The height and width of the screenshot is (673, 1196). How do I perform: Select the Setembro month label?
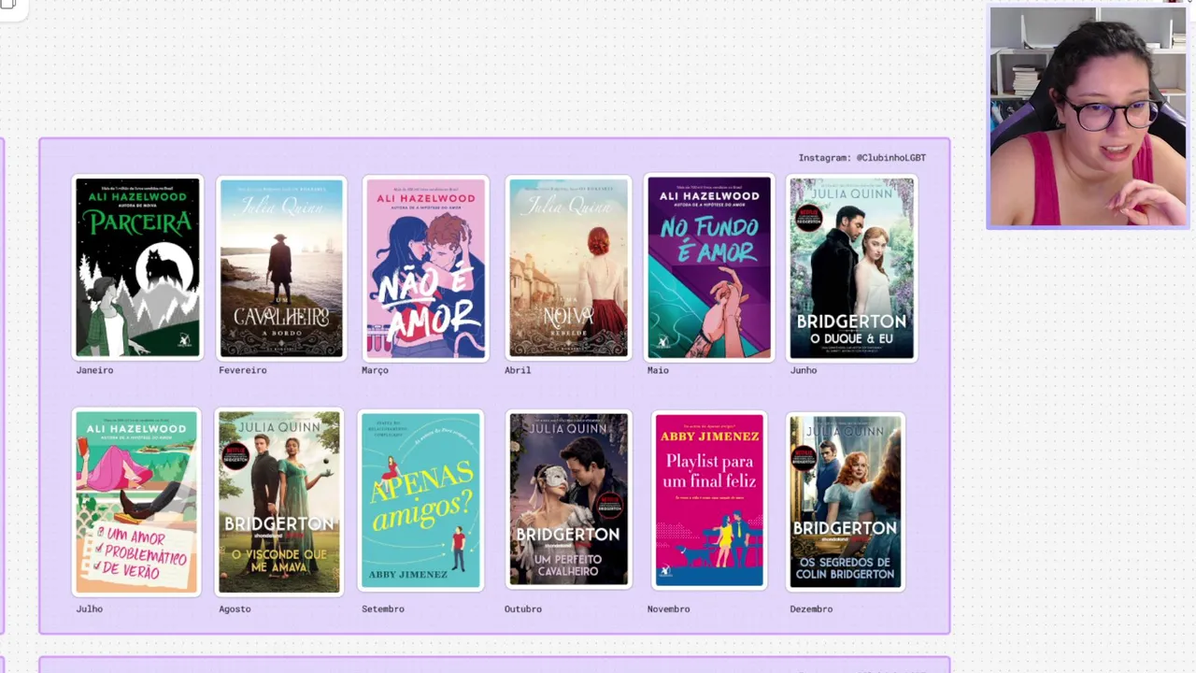[383, 609]
